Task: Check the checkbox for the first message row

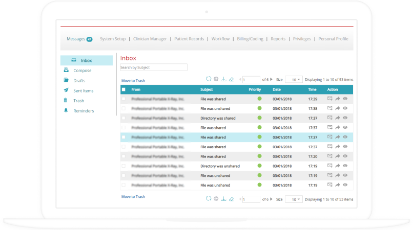Action: pyautogui.click(x=123, y=99)
